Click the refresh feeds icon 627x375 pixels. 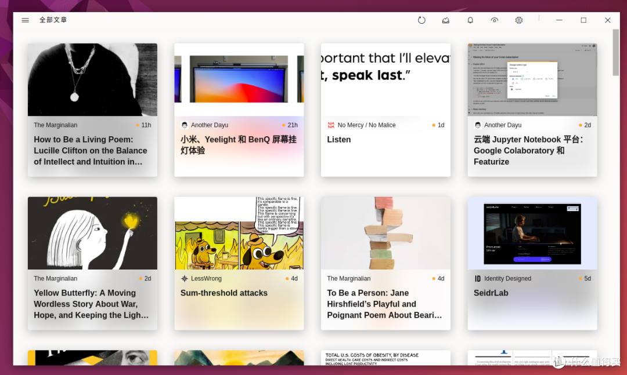click(x=421, y=20)
